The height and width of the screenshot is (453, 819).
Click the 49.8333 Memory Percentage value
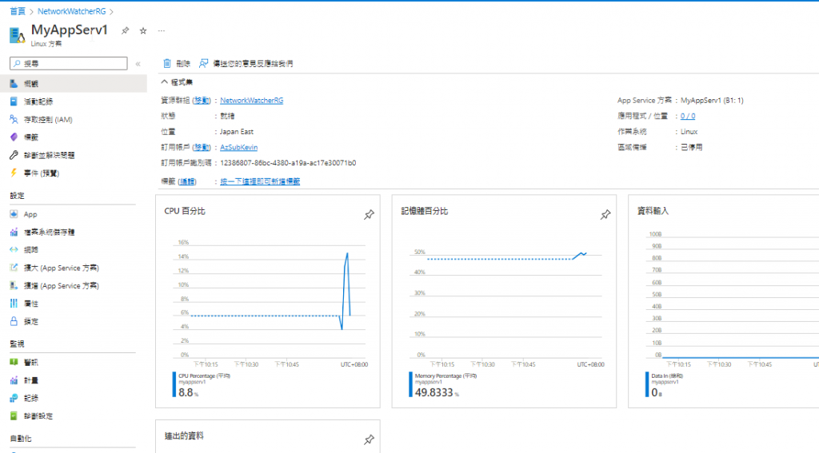click(434, 392)
